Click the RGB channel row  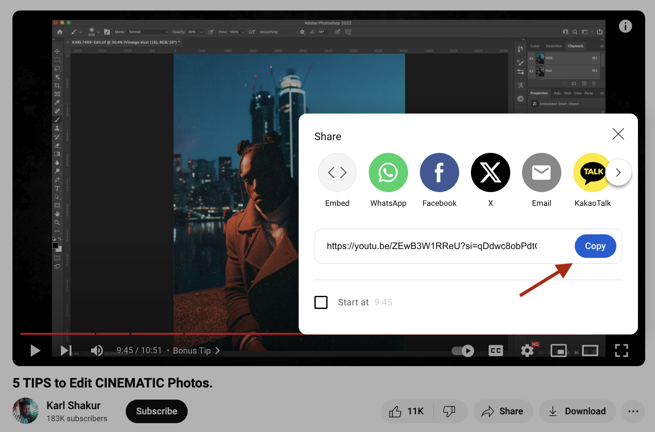564,59
